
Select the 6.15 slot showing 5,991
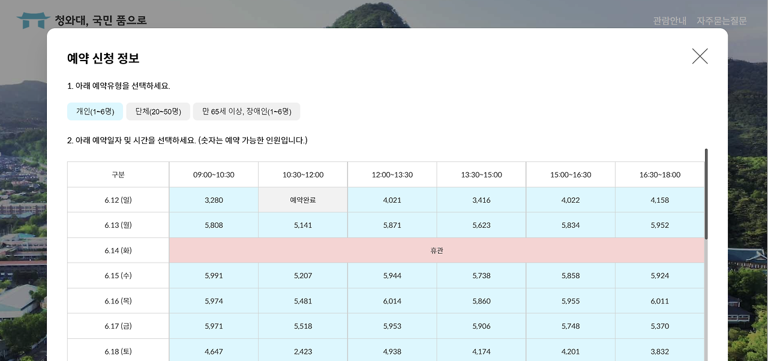214,276
